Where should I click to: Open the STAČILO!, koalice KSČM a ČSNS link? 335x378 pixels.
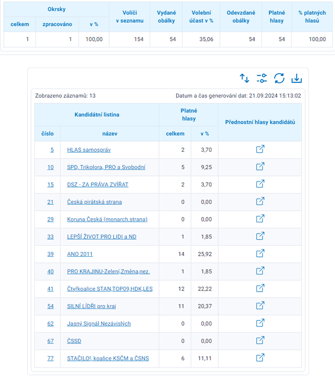108,358
